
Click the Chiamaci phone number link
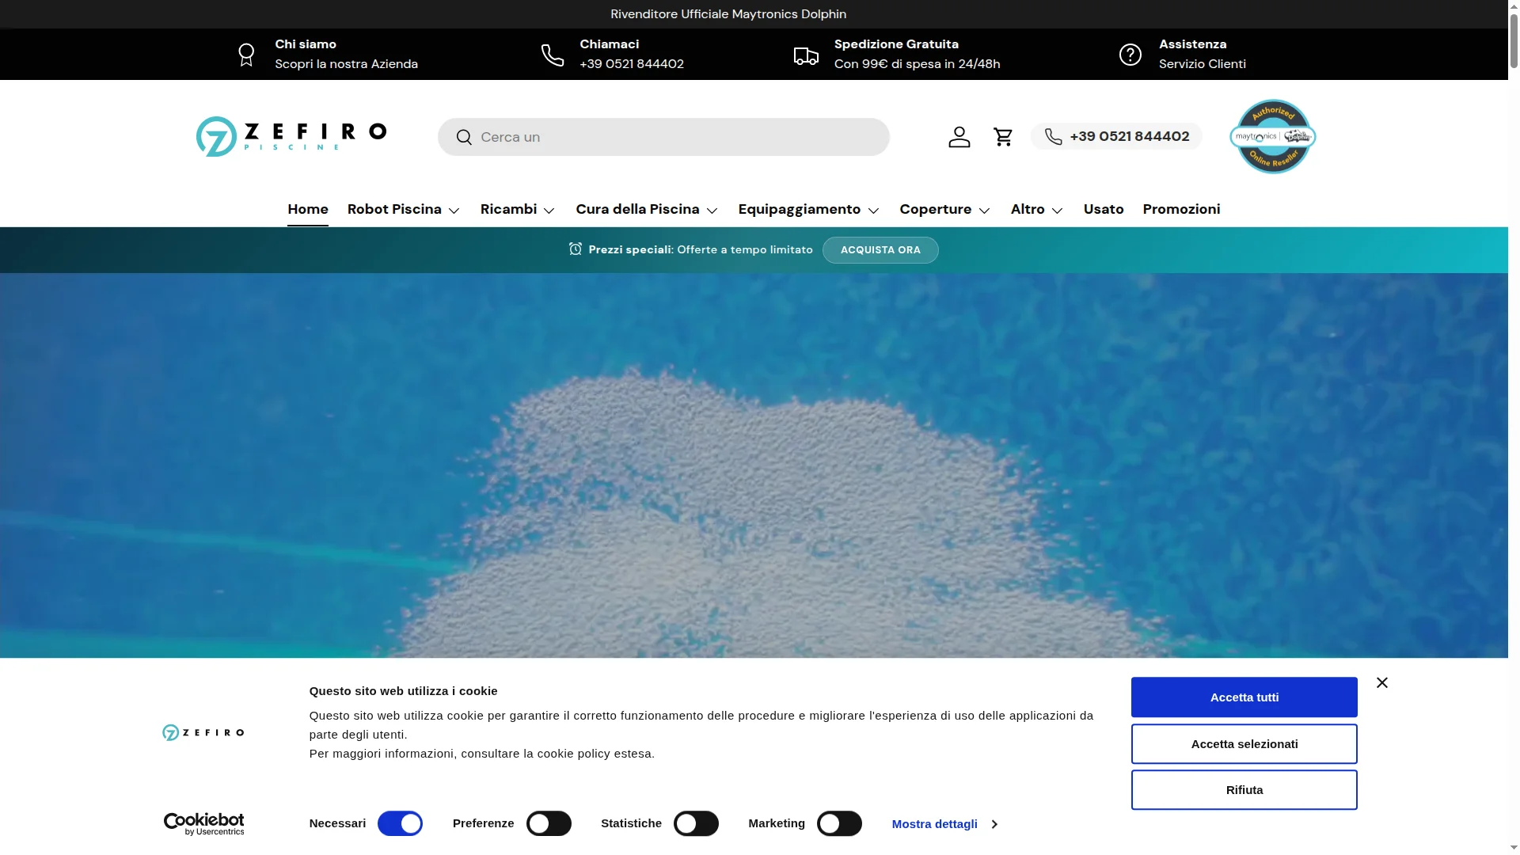tap(612, 55)
